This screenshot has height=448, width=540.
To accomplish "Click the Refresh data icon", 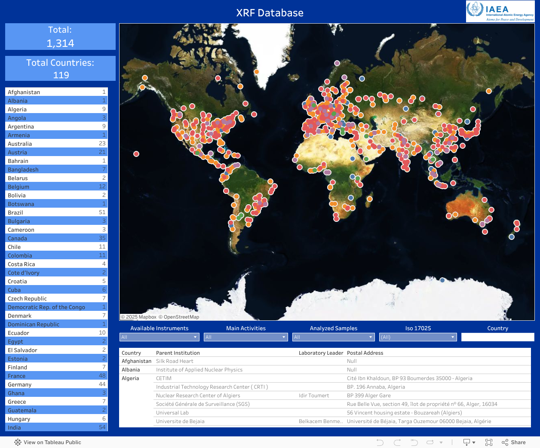I will 430,442.
